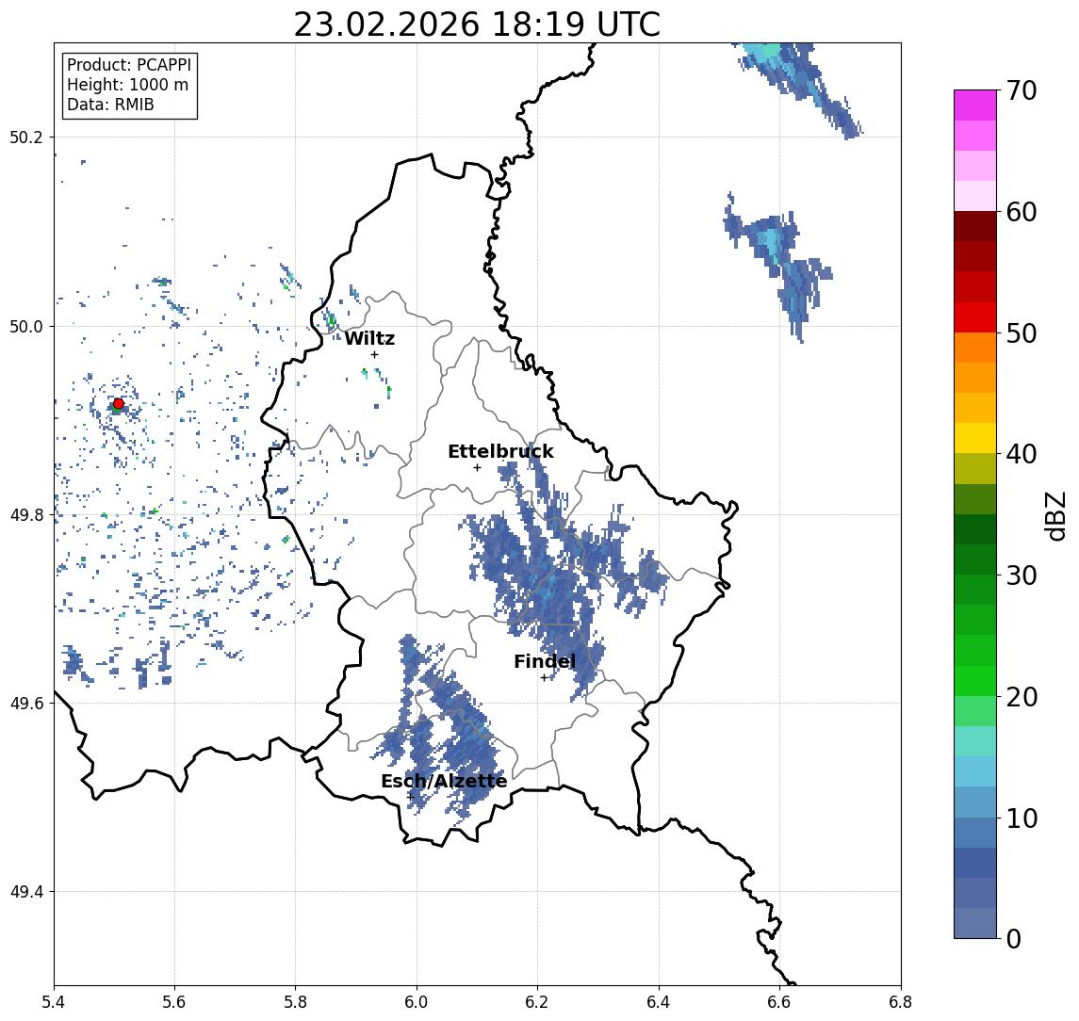The width and height of the screenshot is (1079, 1021).
Task: Click the 50.2 latitude axis label
Action: (x=26, y=137)
